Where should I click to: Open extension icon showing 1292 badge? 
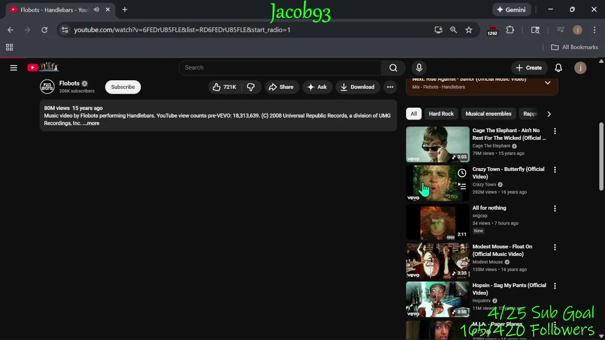[493, 30]
